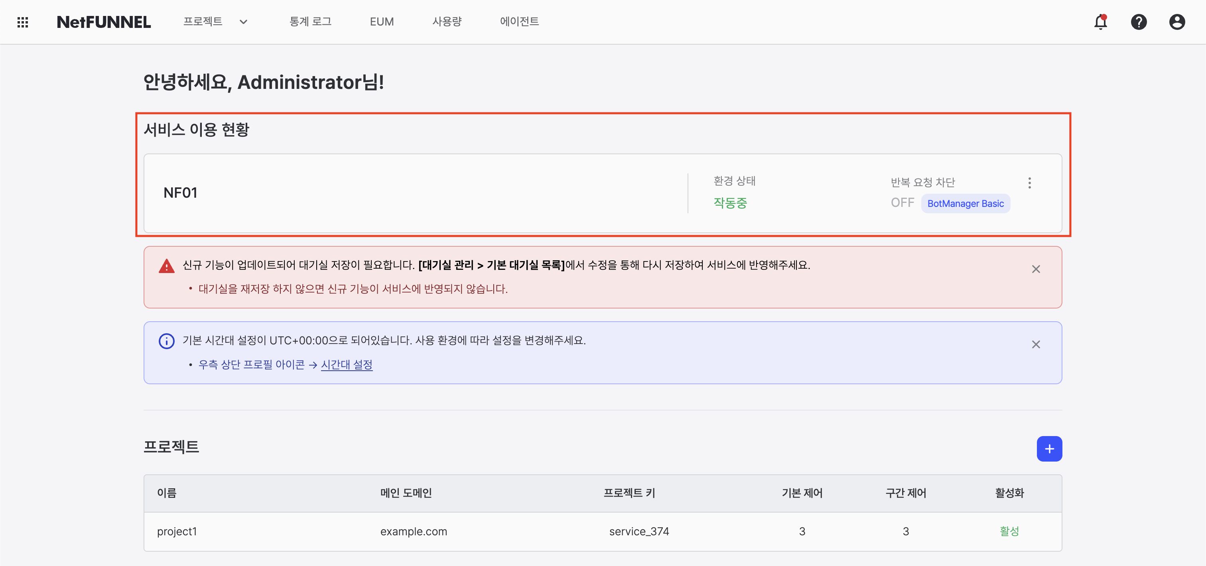Dismiss the red update warning banner
Screen dimensions: 1206x566
1036,269
